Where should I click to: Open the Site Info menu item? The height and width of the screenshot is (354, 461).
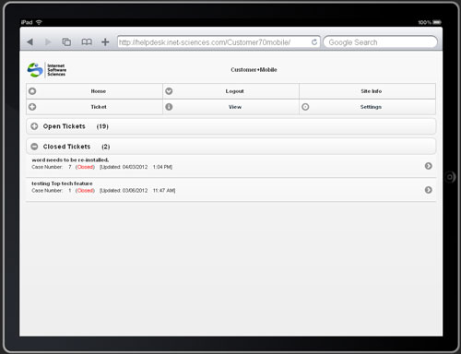367,91
